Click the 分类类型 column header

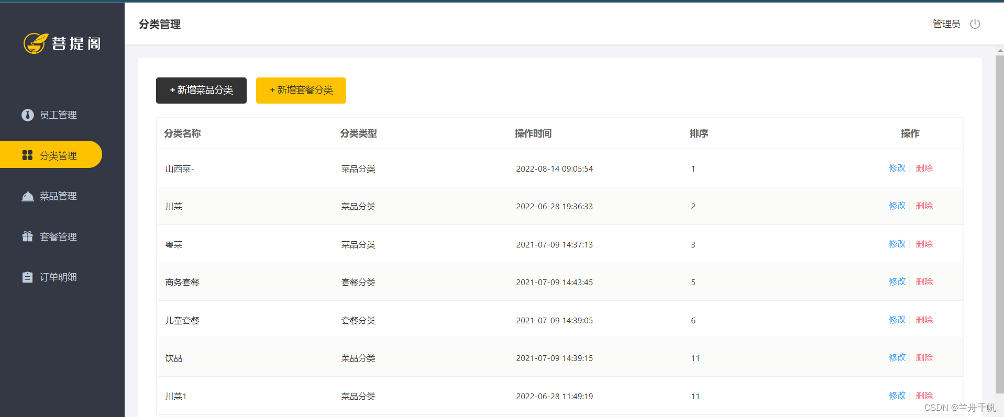pos(358,133)
